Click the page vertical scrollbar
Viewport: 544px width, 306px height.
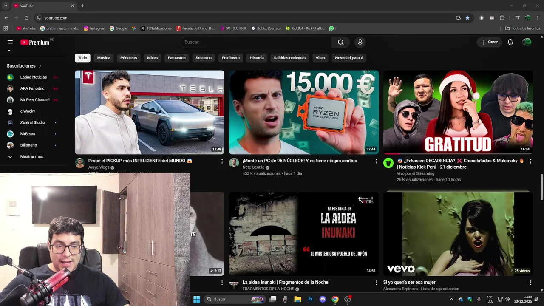(x=541, y=187)
